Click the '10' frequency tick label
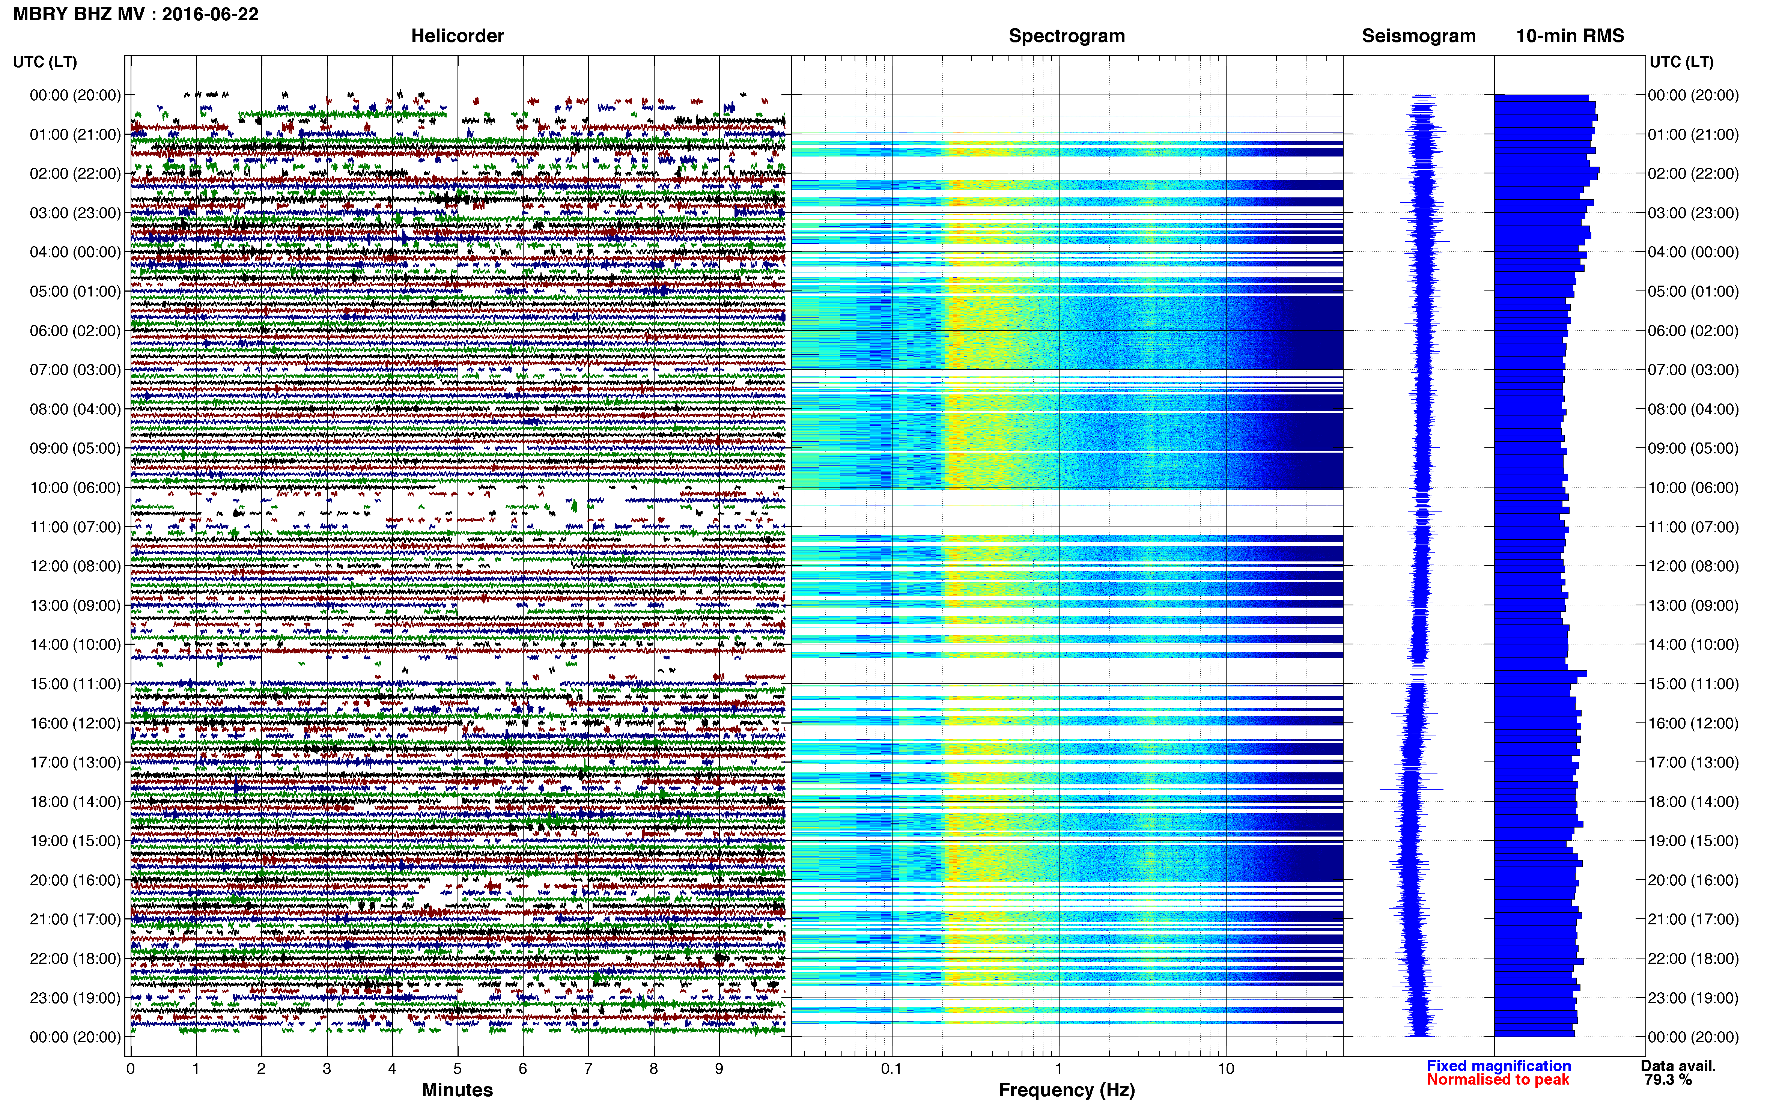Viewport: 1779px width, 1112px height. [1225, 1068]
